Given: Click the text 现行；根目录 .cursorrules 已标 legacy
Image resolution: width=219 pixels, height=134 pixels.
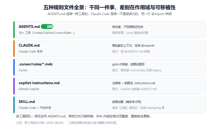Looking at the screenshot, I should pyautogui.click(x=136, y=70).
